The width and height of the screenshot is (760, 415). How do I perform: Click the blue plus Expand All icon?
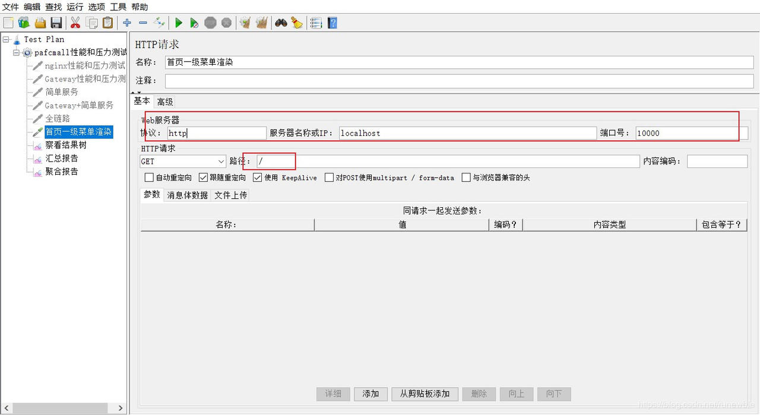[x=127, y=23]
